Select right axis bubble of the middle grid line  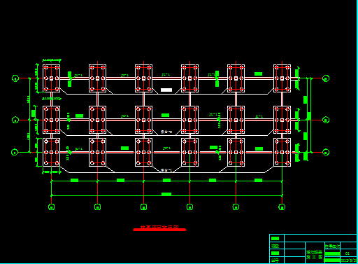326,120
